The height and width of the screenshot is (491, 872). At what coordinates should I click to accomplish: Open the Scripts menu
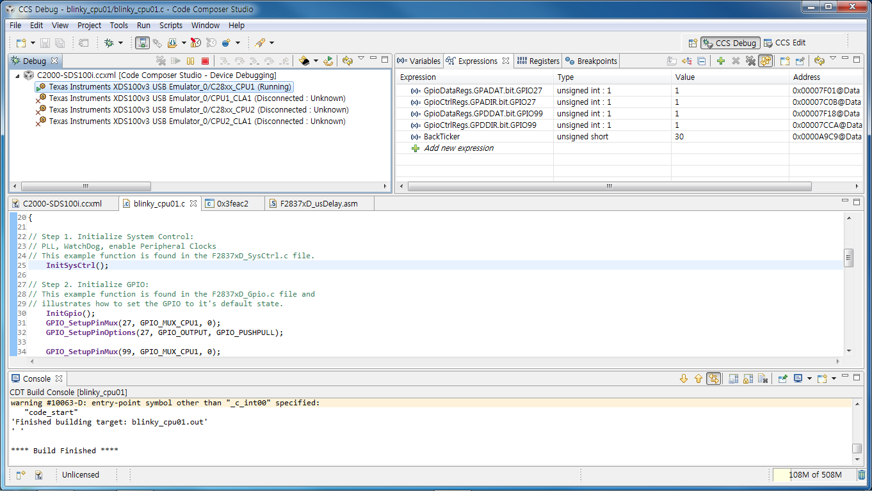(171, 26)
